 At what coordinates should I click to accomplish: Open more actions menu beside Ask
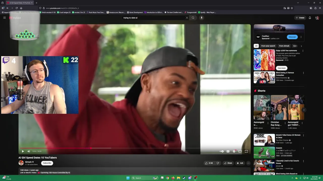point(248,163)
